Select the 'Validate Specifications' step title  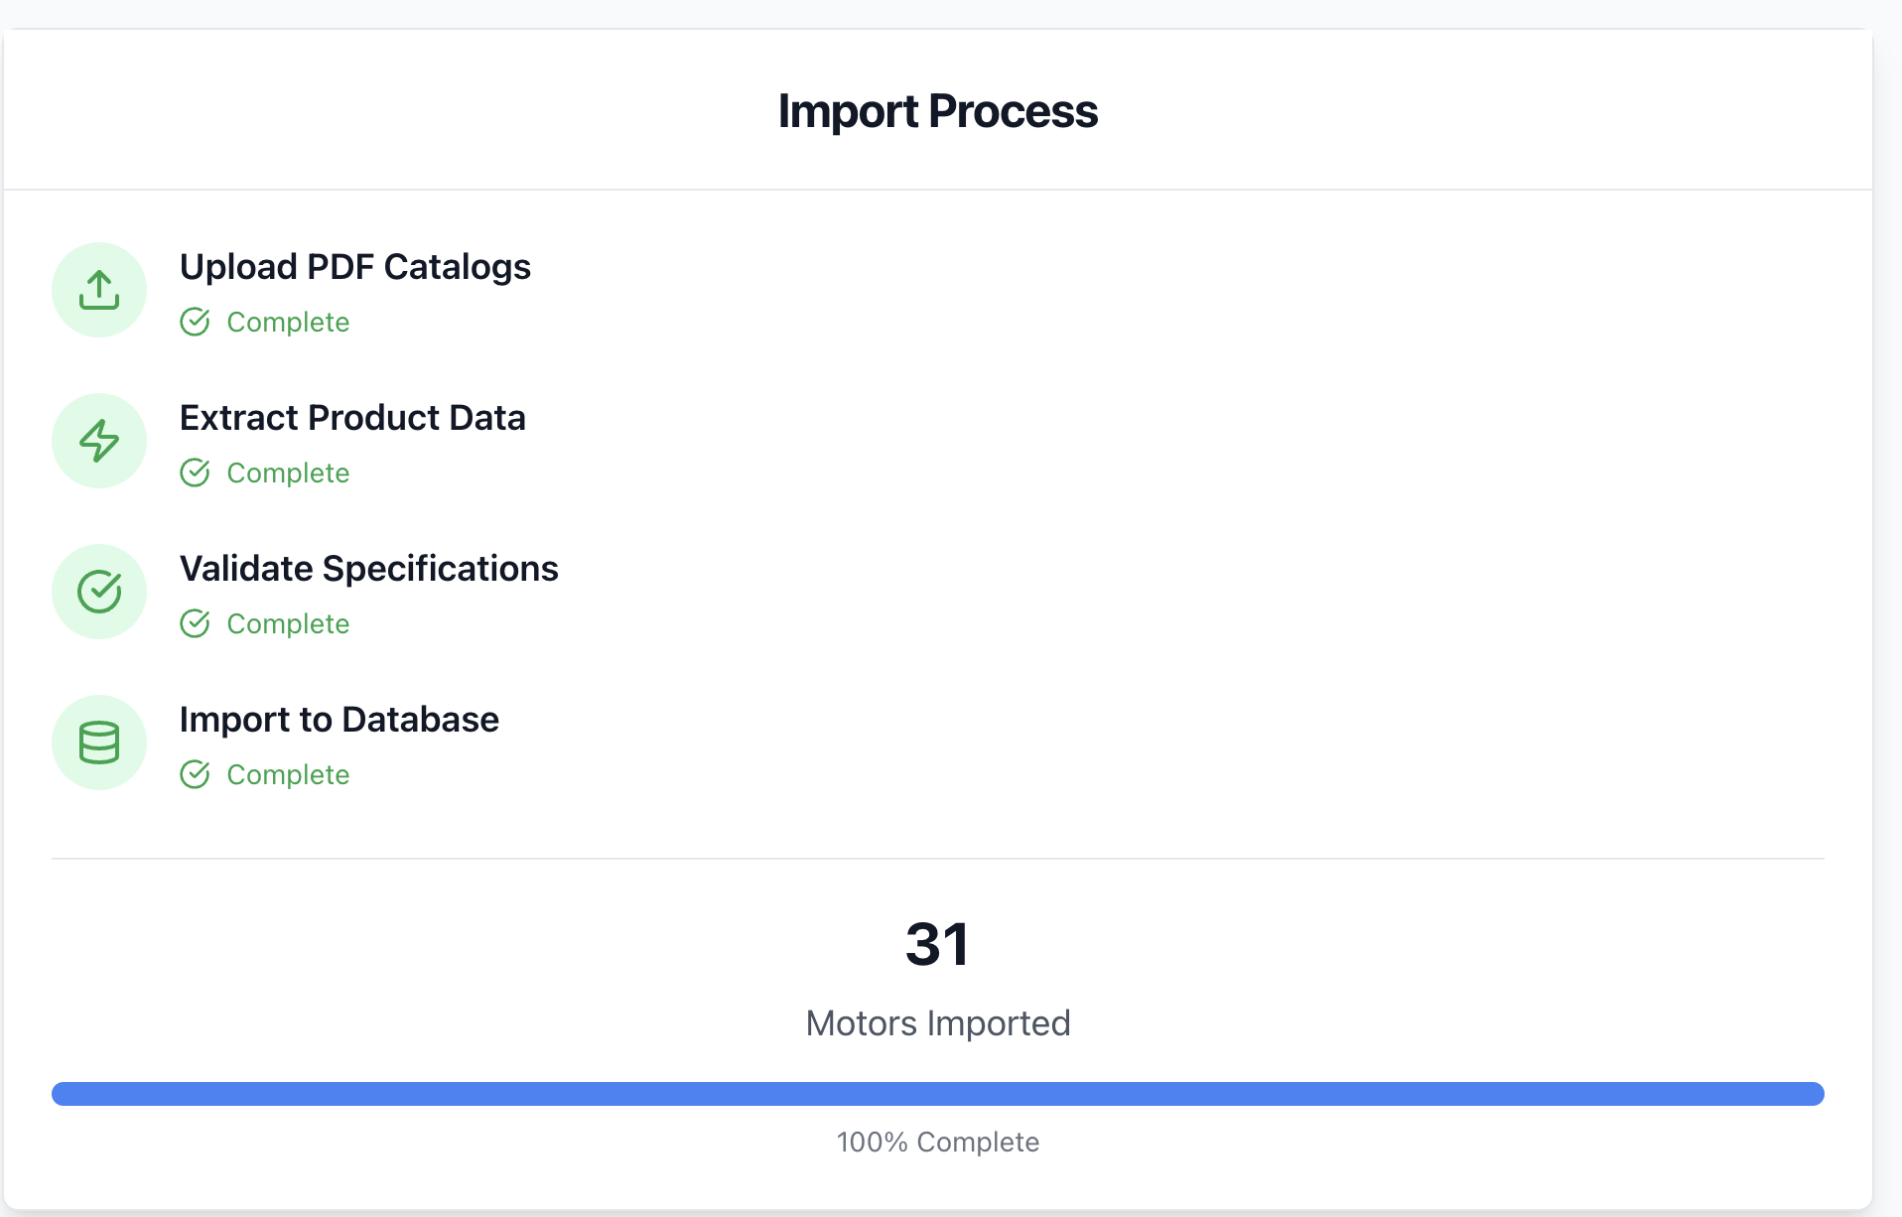(369, 569)
